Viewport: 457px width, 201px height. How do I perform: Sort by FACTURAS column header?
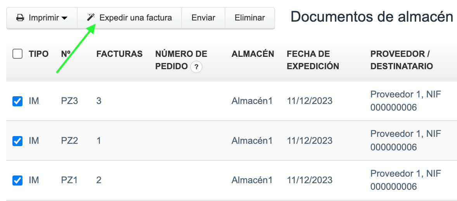[119, 54]
